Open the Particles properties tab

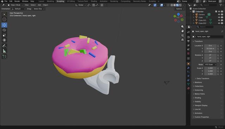(x=188, y=72)
